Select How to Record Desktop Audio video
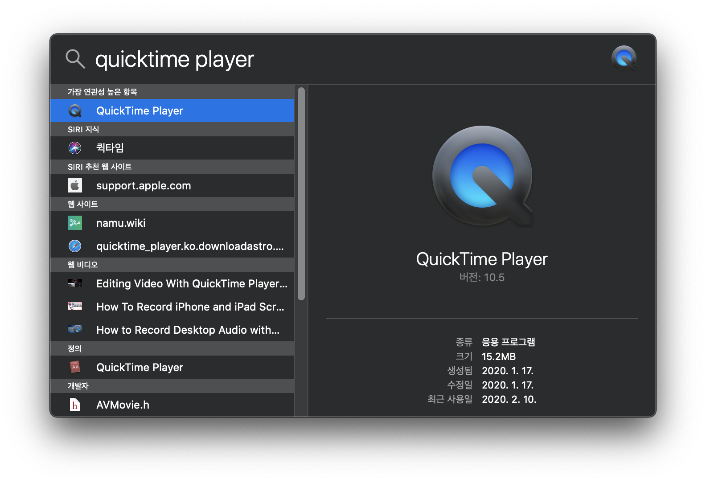This screenshot has height=483, width=706. click(x=172, y=330)
